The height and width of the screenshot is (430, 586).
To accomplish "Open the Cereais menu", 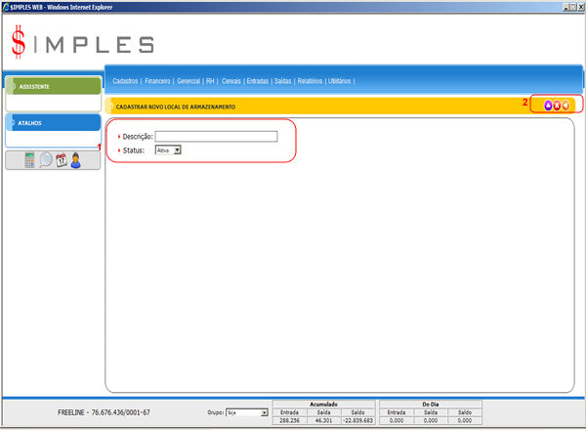I will click(x=231, y=81).
